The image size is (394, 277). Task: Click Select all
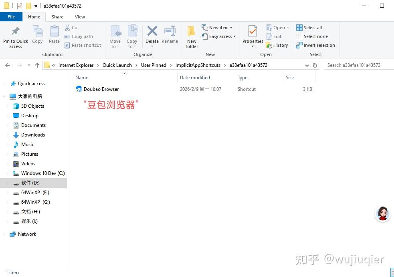point(309,28)
